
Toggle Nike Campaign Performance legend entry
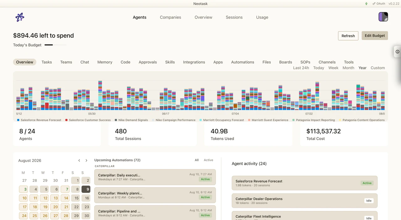tap(174, 120)
